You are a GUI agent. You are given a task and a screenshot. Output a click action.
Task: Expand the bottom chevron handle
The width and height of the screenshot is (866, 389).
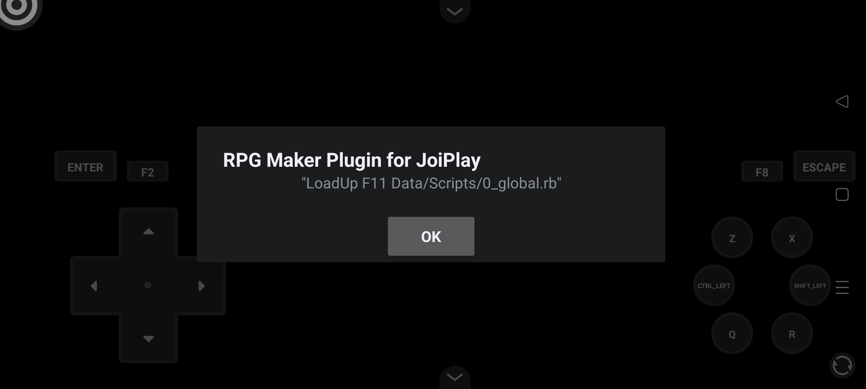click(x=455, y=377)
